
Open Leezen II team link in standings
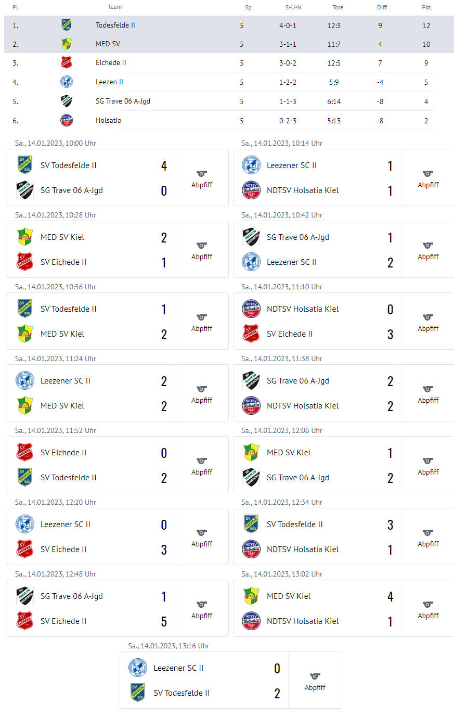[109, 82]
